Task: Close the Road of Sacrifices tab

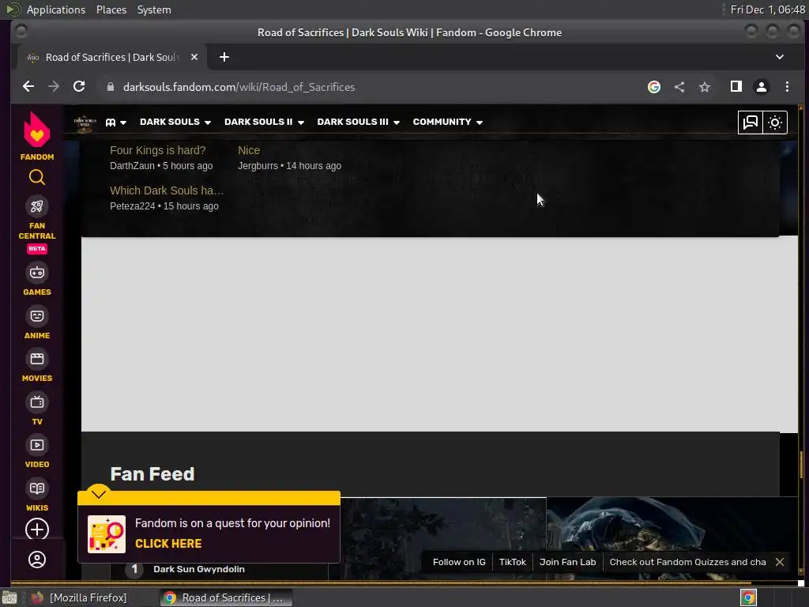Action: click(194, 57)
